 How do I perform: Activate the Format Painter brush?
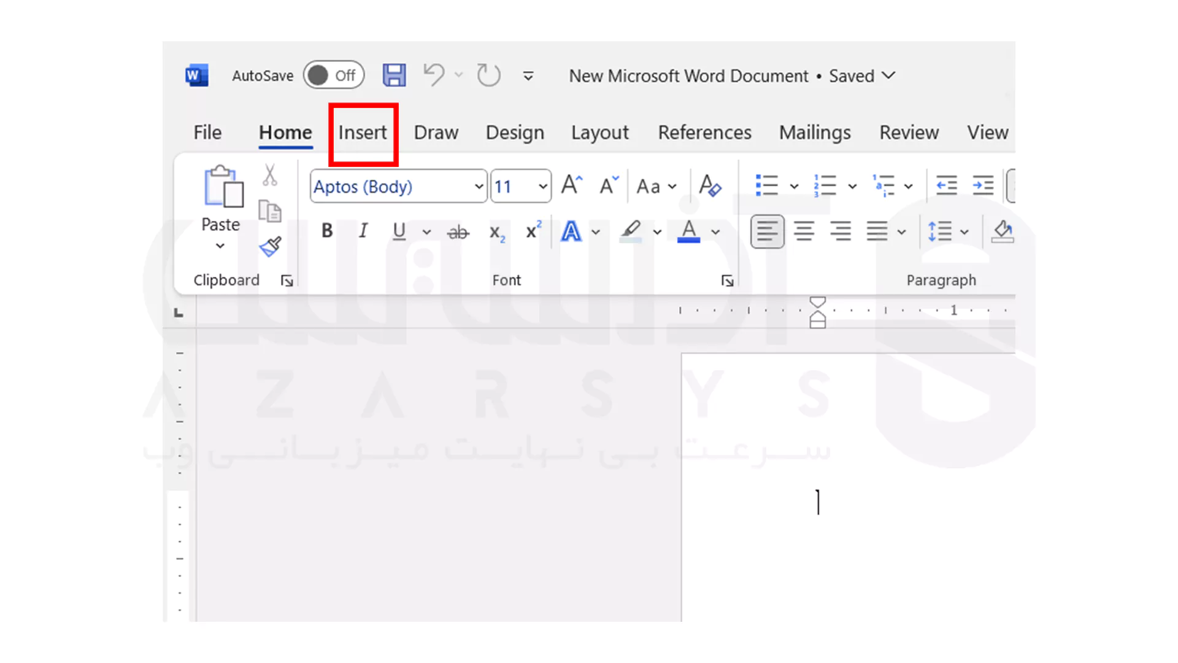(270, 247)
